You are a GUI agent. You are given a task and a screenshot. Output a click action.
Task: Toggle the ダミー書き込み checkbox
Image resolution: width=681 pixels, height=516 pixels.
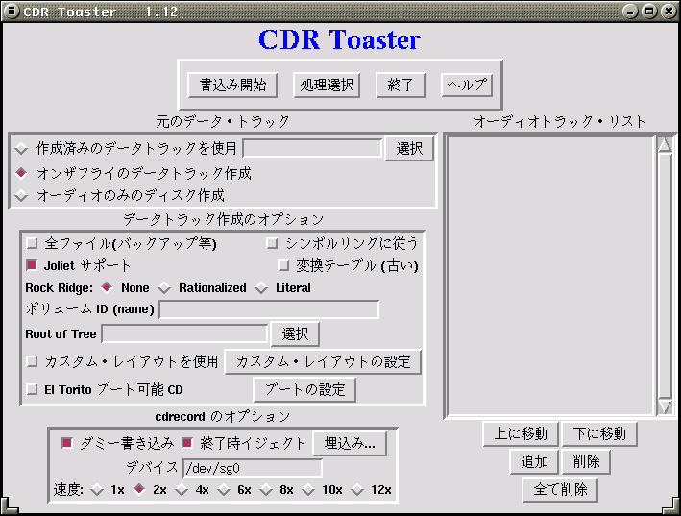click(x=67, y=443)
